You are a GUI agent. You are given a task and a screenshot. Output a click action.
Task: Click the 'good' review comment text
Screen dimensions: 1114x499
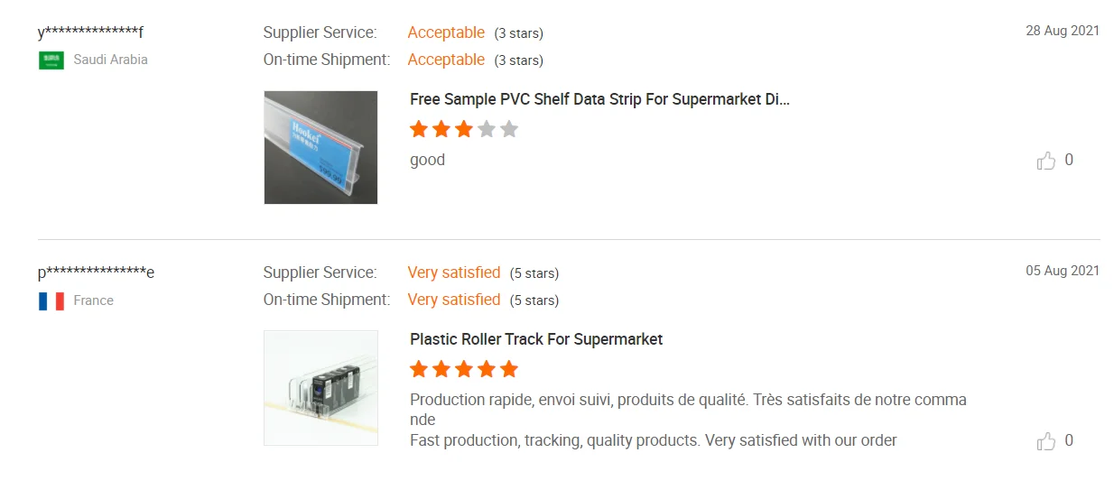(x=427, y=160)
